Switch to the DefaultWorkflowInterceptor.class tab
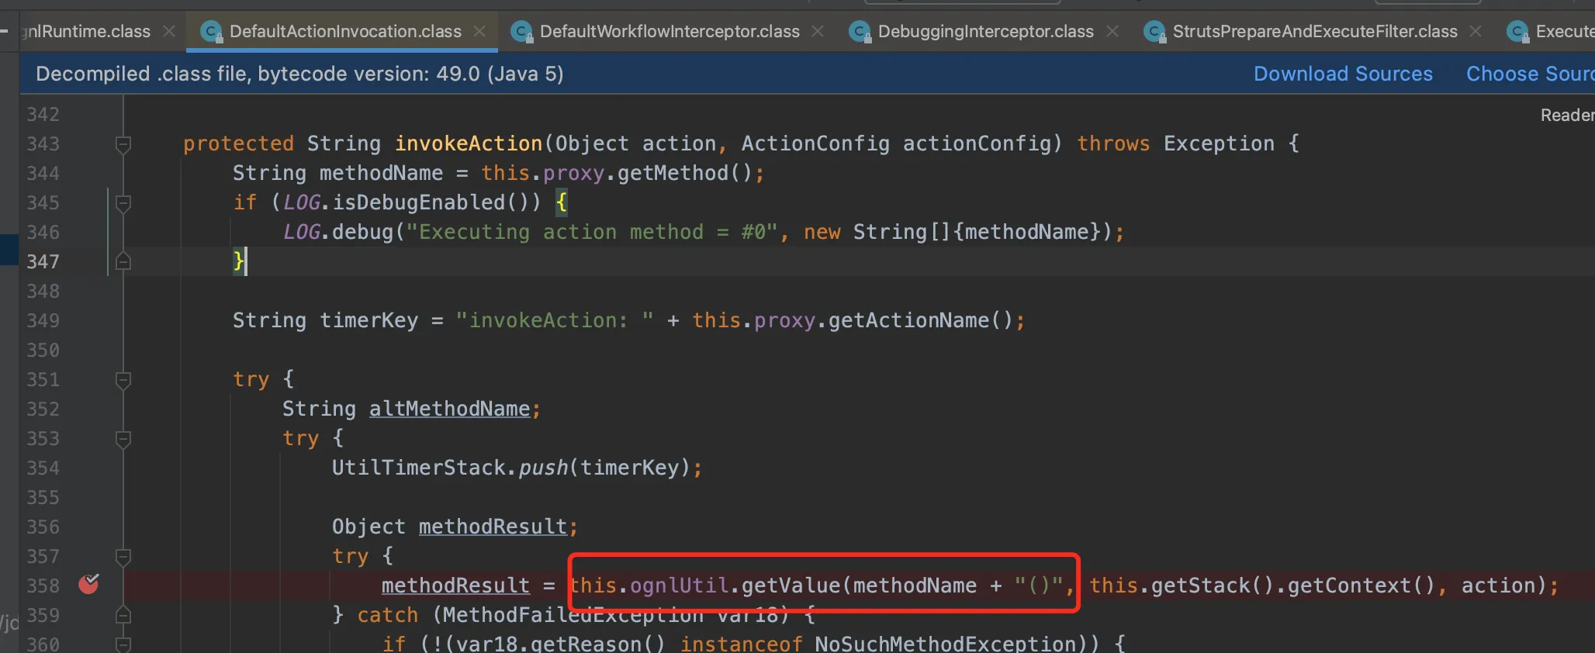 (669, 31)
